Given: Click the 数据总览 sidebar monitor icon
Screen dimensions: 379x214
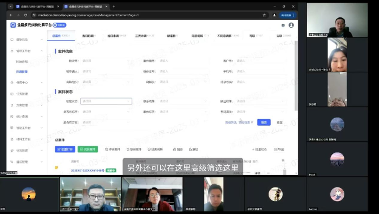Looking at the screenshot, I should [x=12, y=40].
